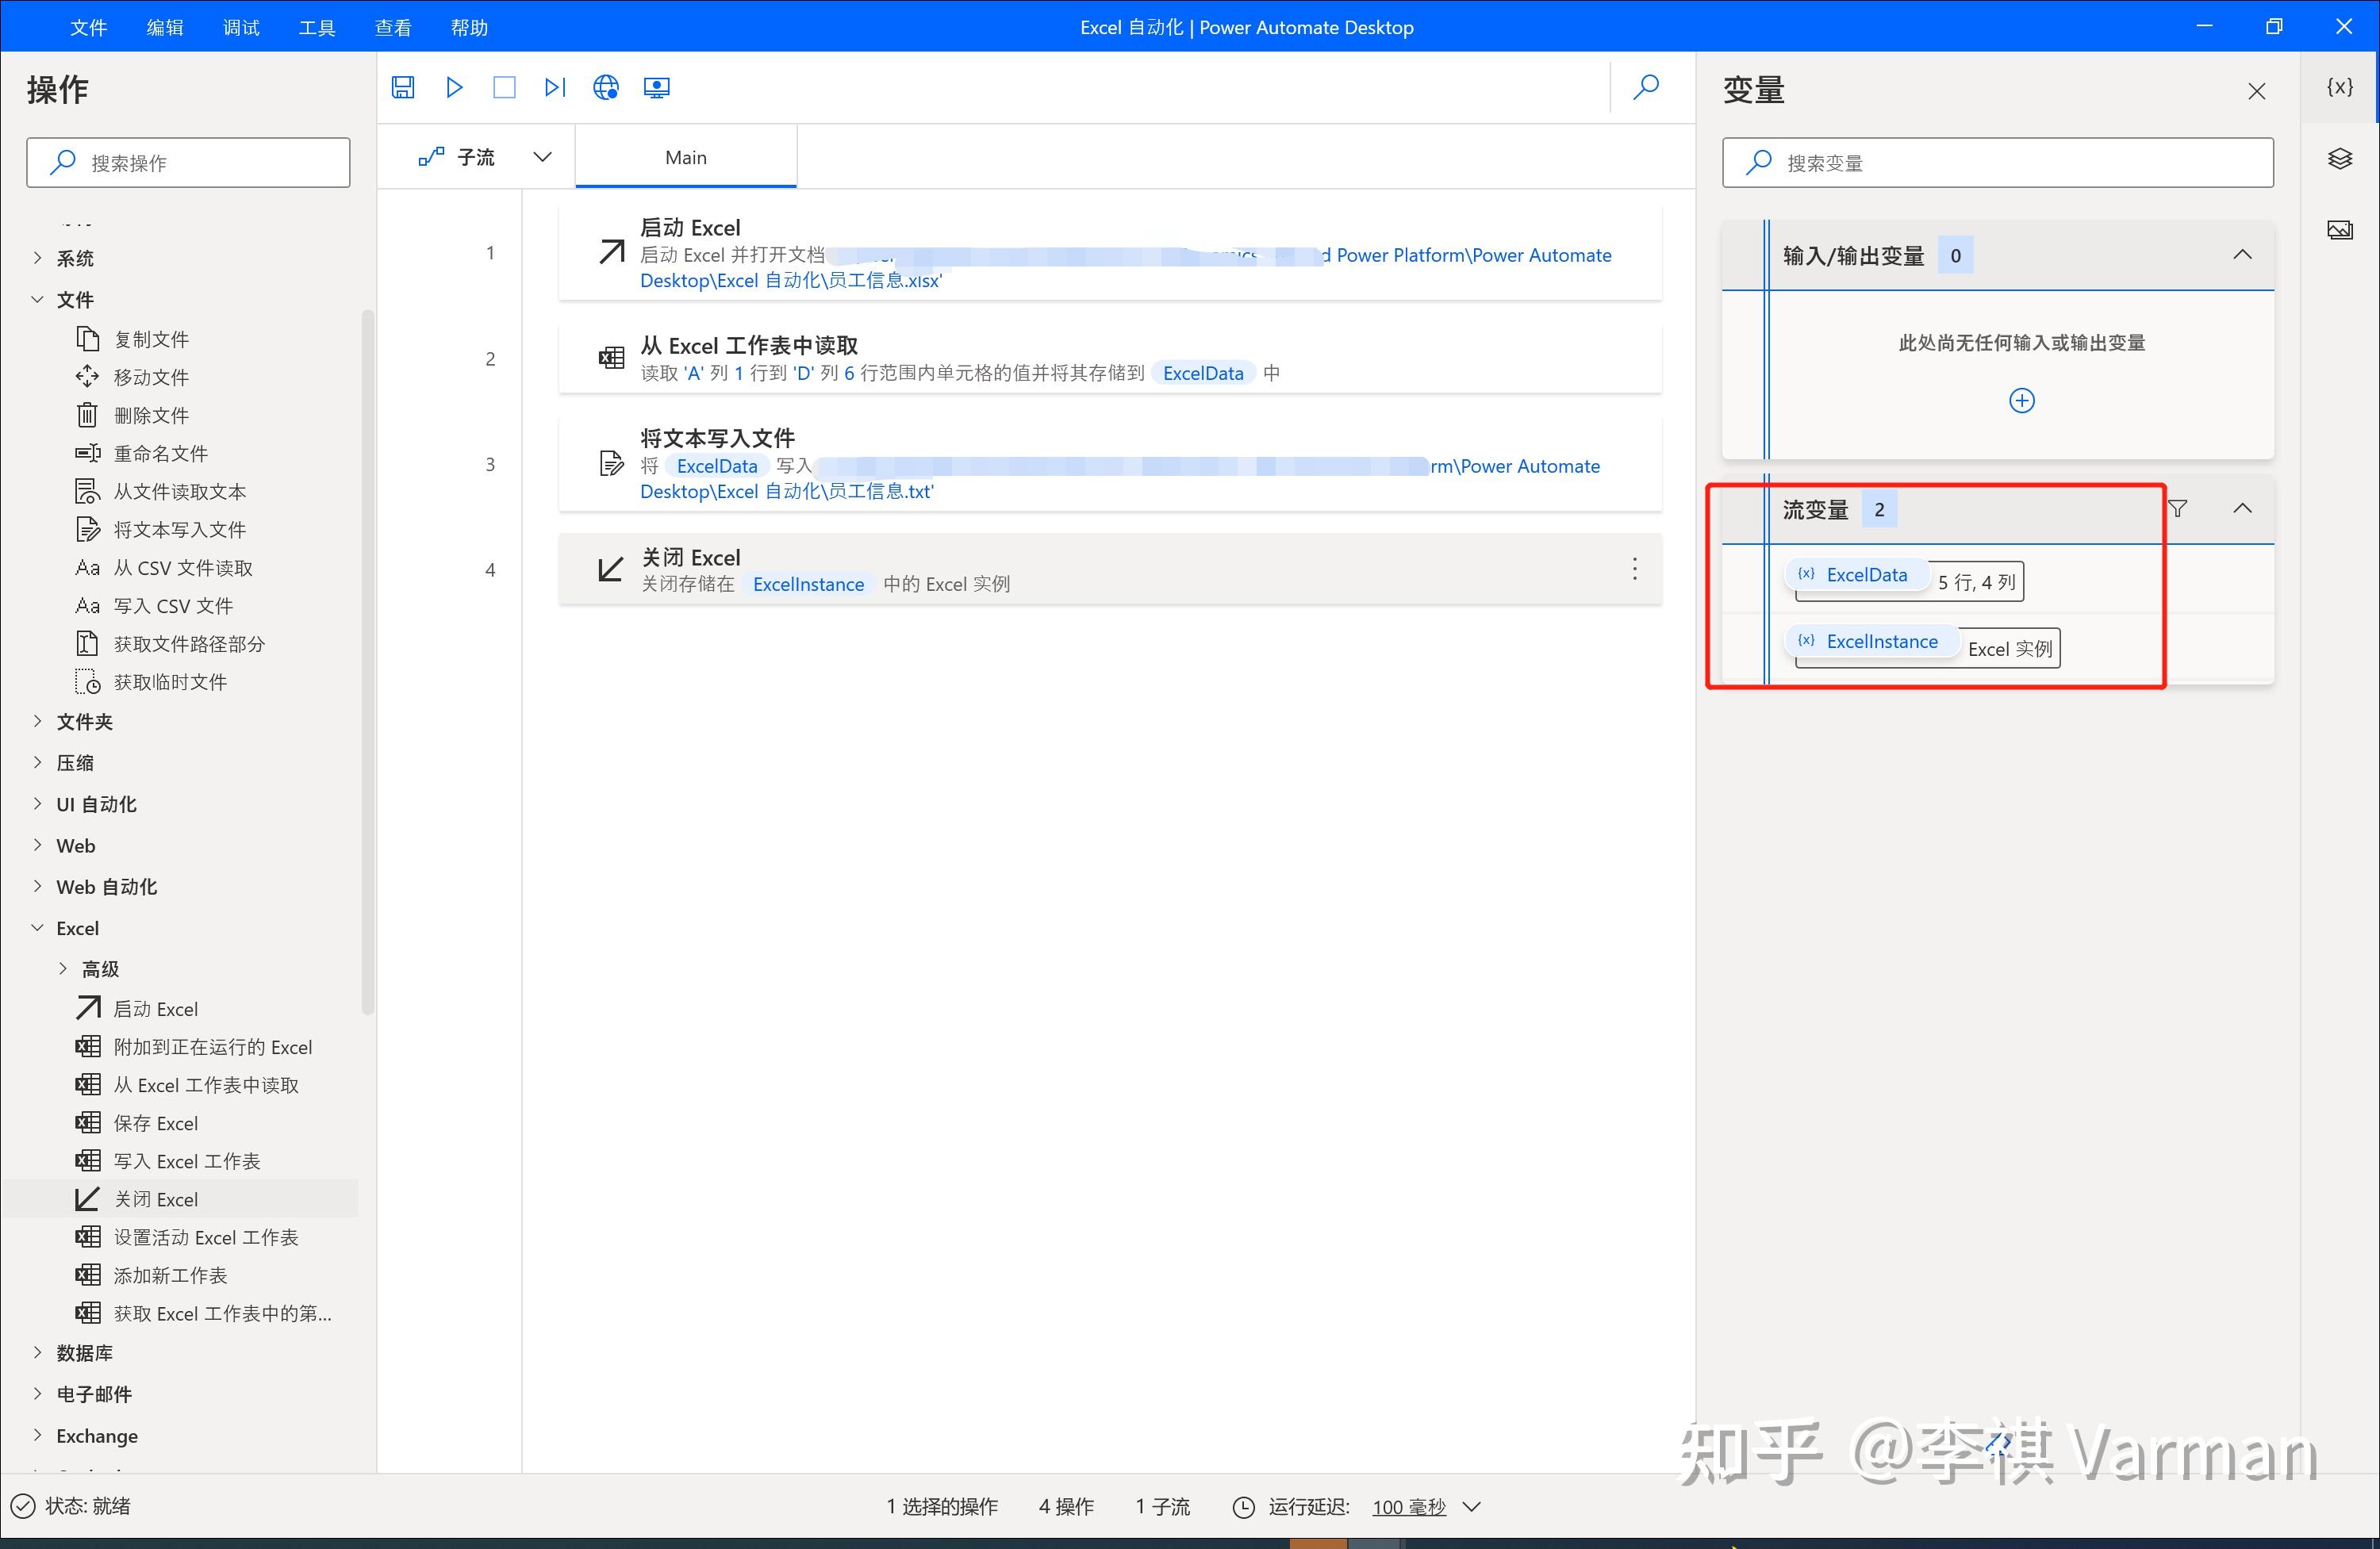Open the 工具 menu
Viewport: 2380px width, 1549px height.
point(317,26)
